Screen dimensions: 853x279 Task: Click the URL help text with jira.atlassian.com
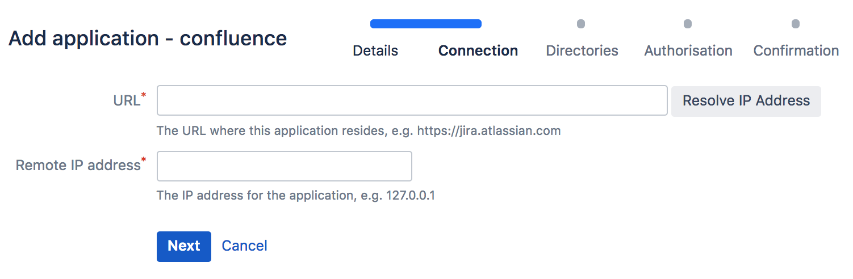358,131
